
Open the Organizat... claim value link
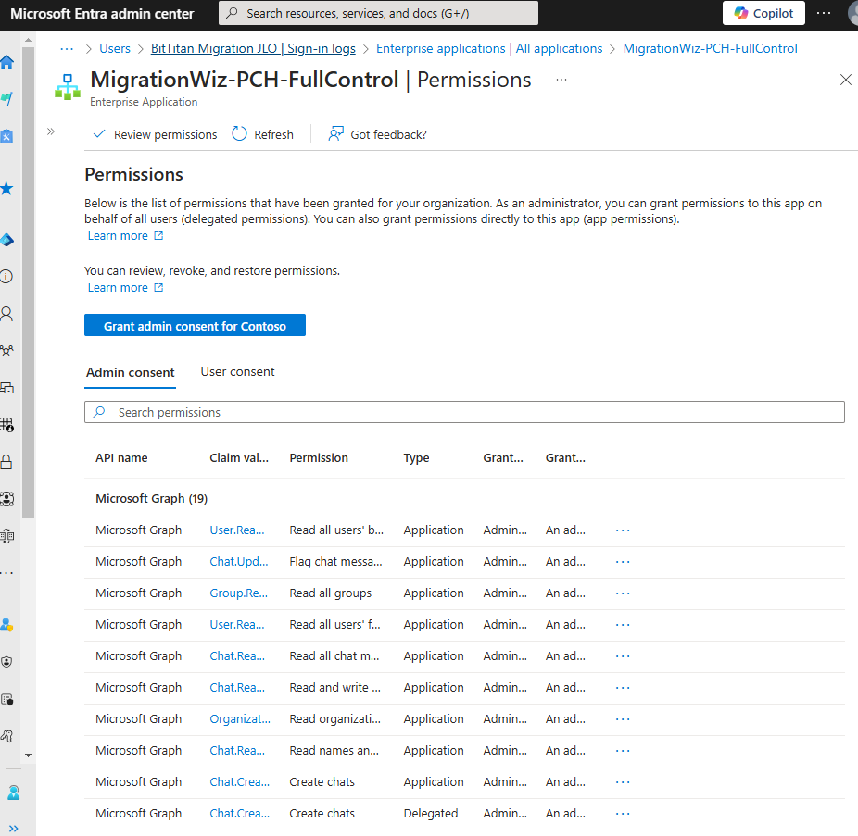pyautogui.click(x=240, y=719)
